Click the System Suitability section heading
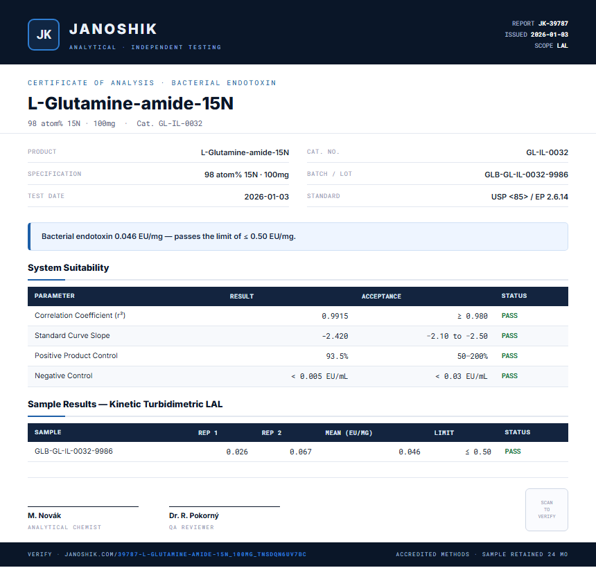Screen dimensions: 596x586 pos(69,267)
